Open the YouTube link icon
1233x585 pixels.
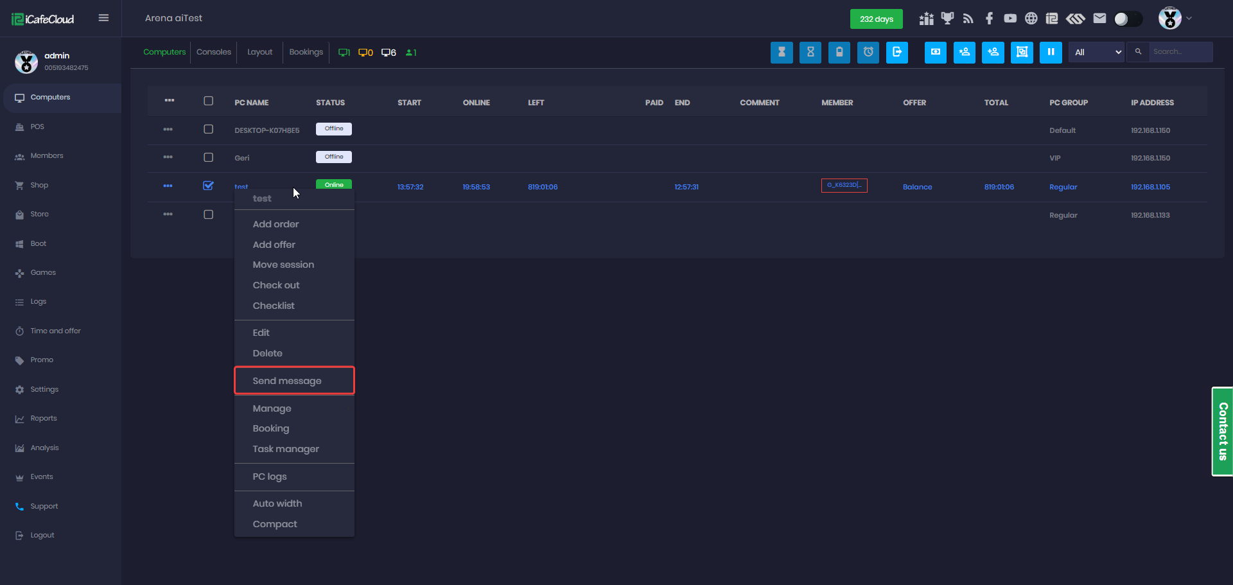1010,19
